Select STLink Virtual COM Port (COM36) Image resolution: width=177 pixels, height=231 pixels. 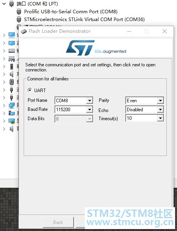pos(84,20)
